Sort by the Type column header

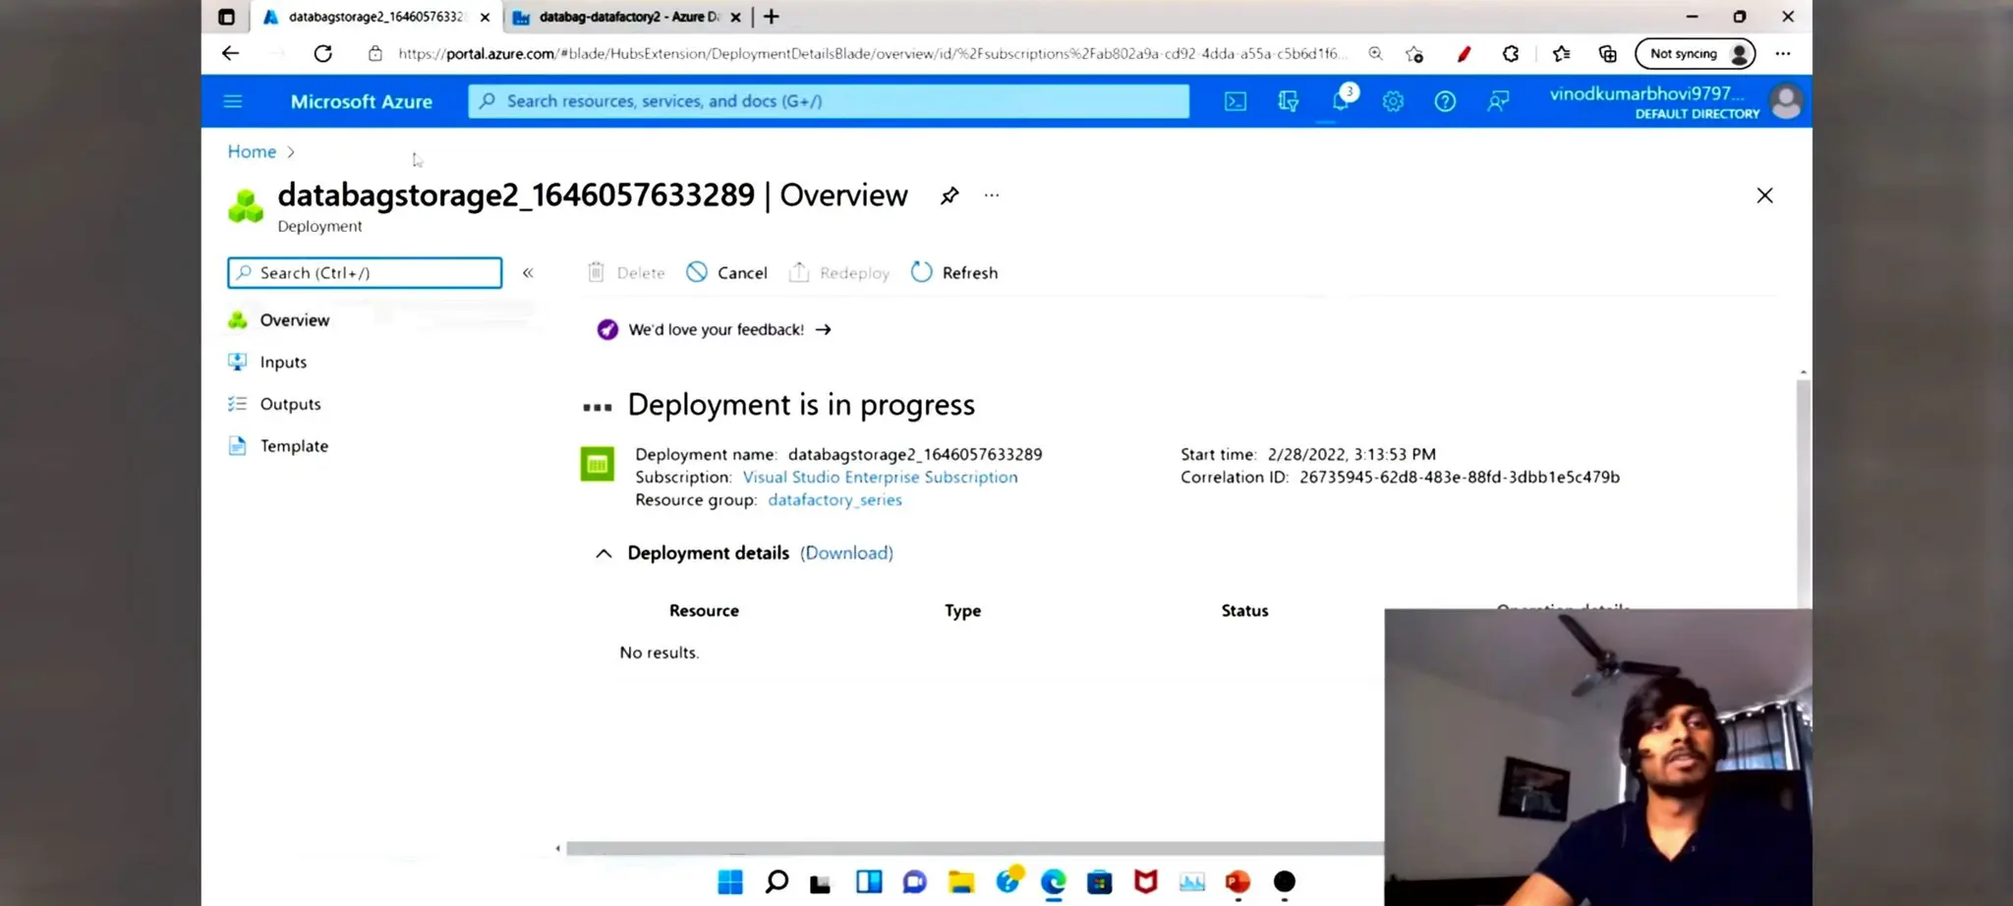tap(963, 611)
